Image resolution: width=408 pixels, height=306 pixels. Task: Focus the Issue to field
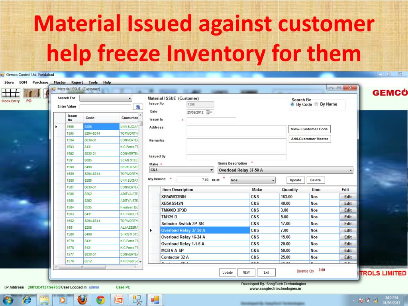(211, 120)
